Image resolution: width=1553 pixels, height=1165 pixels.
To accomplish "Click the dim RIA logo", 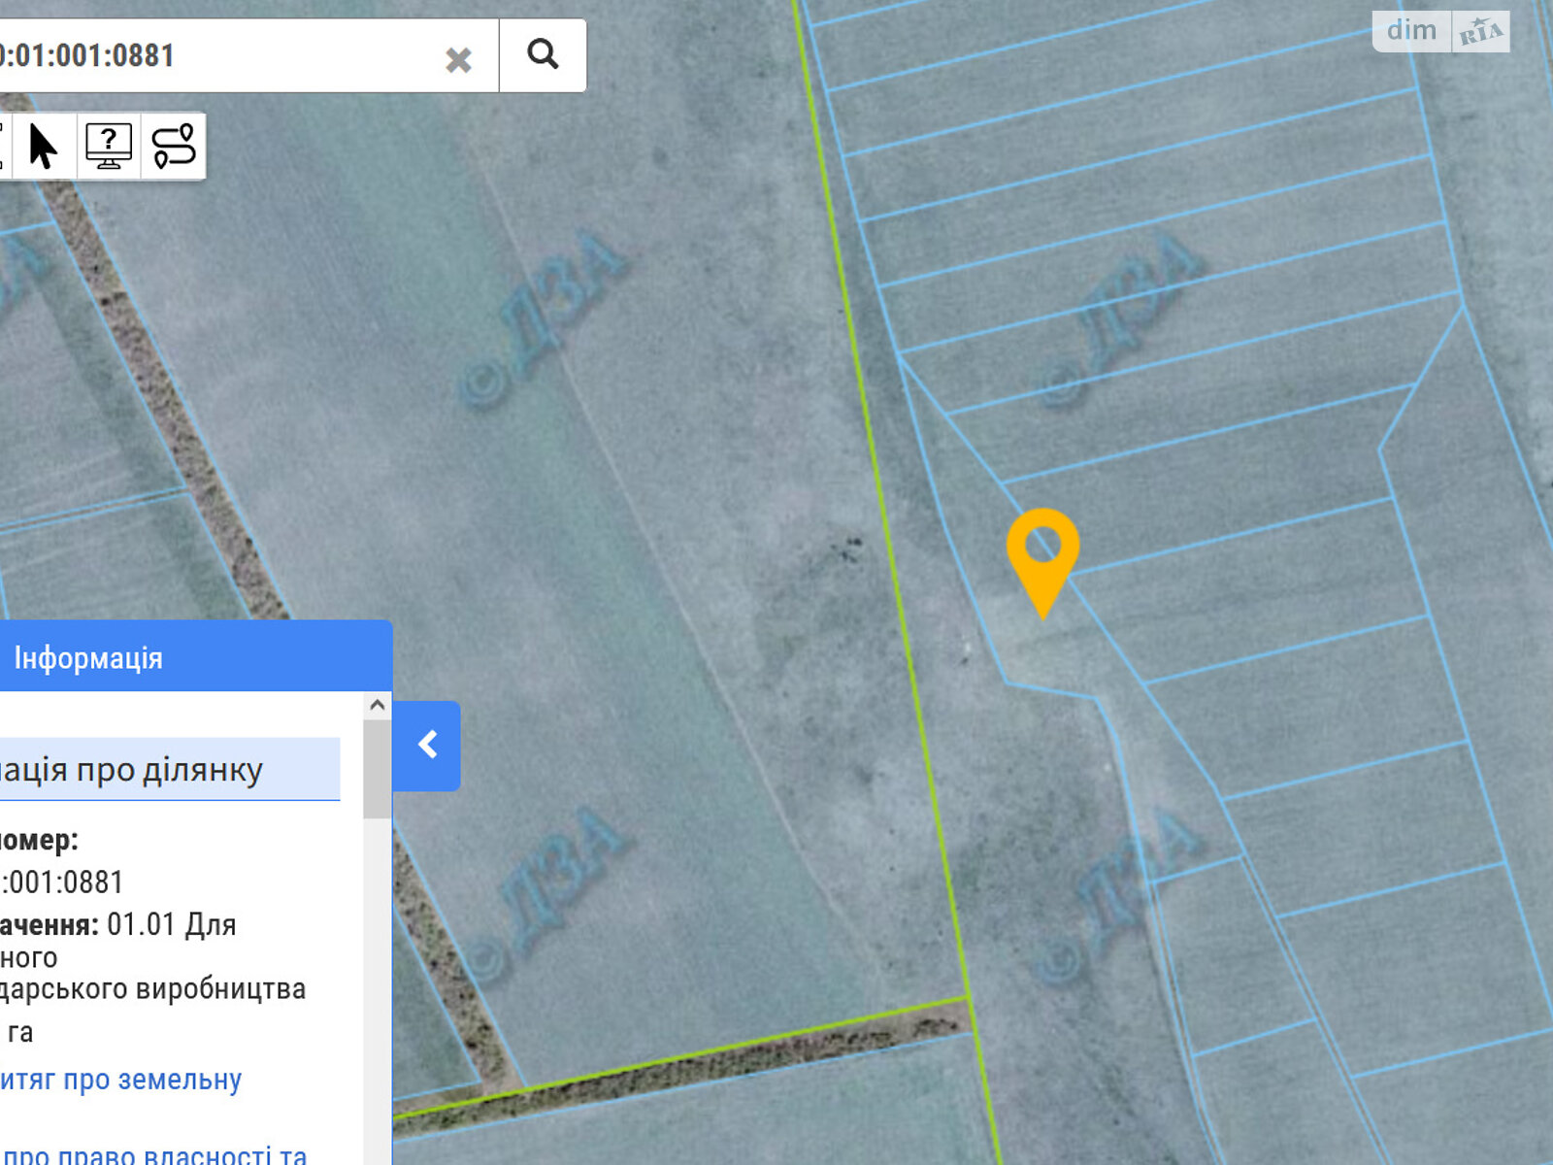I will coord(1440,31).
